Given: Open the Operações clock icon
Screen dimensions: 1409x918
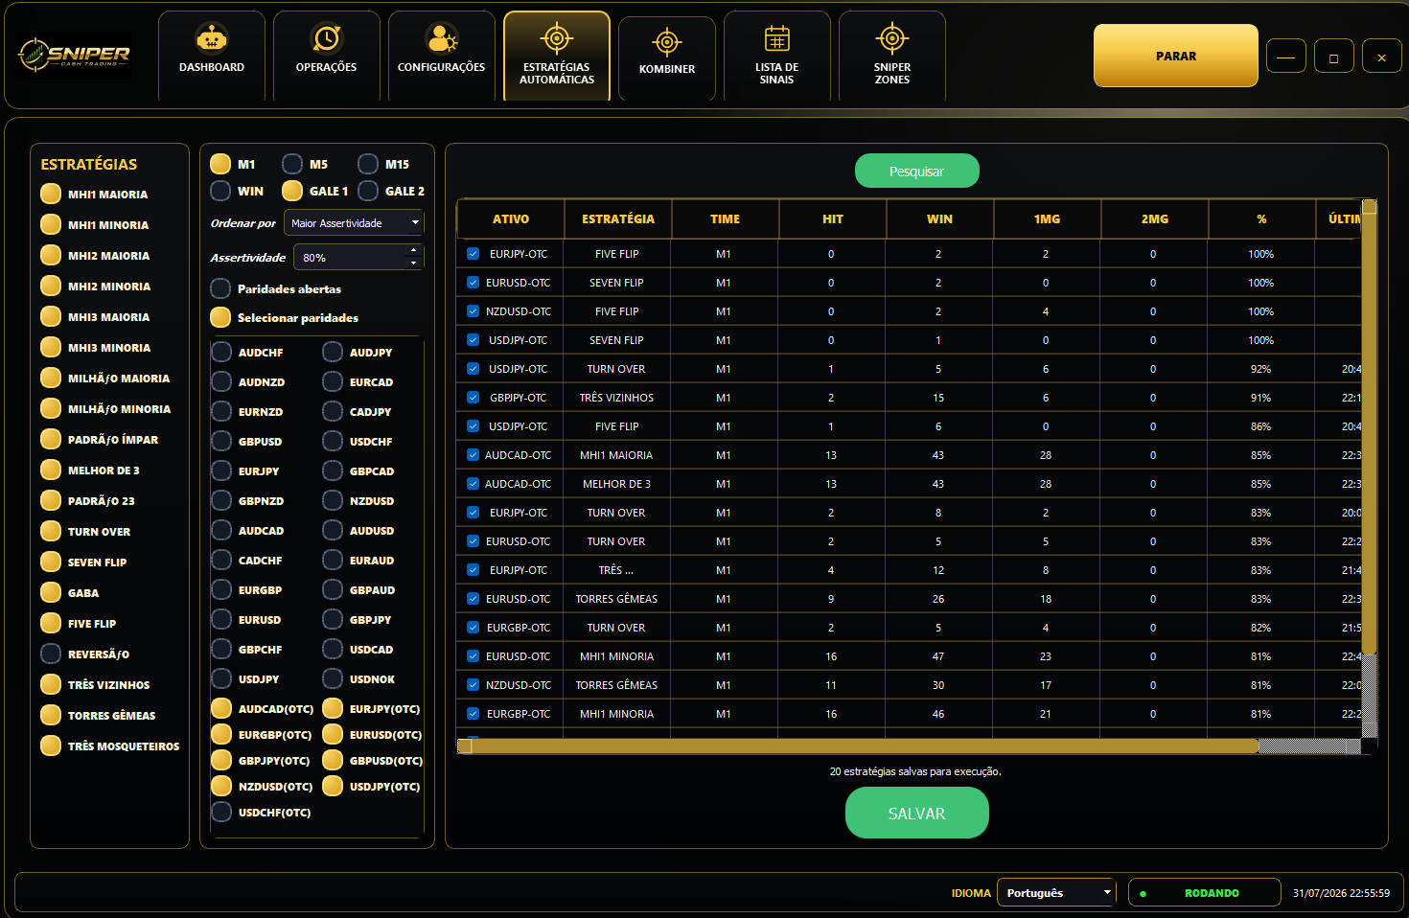Looking at the screenshot, I should 327,38.
